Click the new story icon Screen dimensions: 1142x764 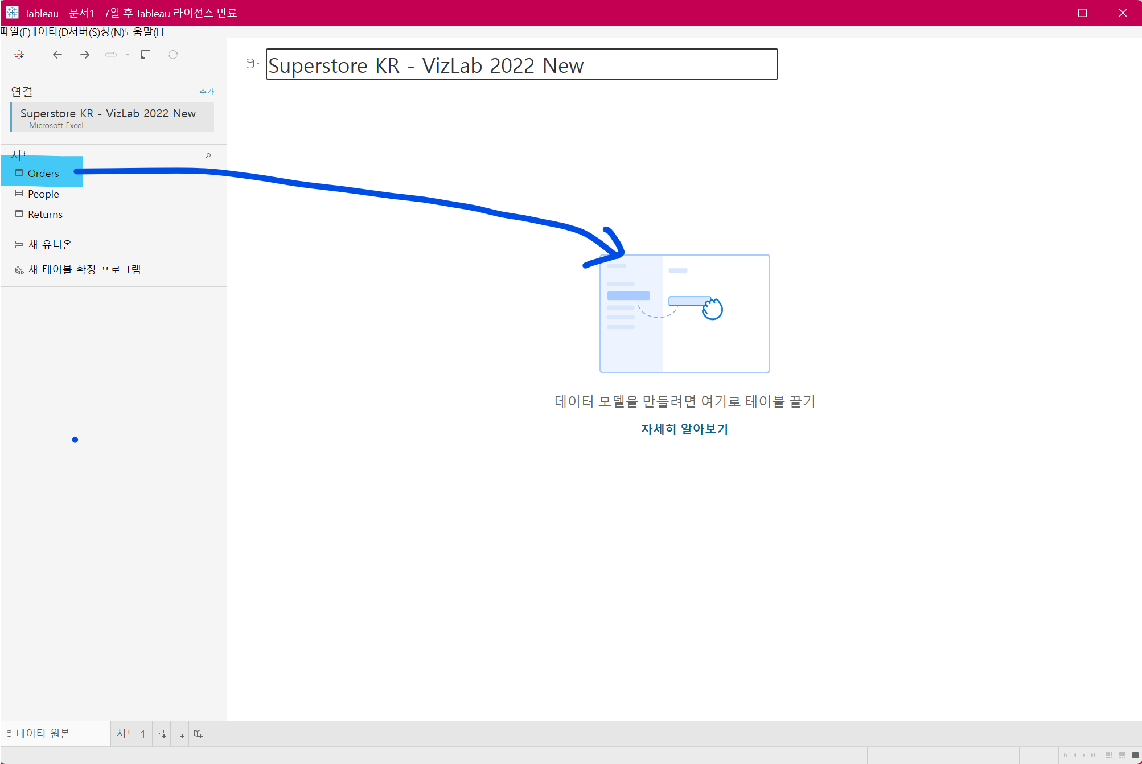pyautogui.click(x=198, y=734)
